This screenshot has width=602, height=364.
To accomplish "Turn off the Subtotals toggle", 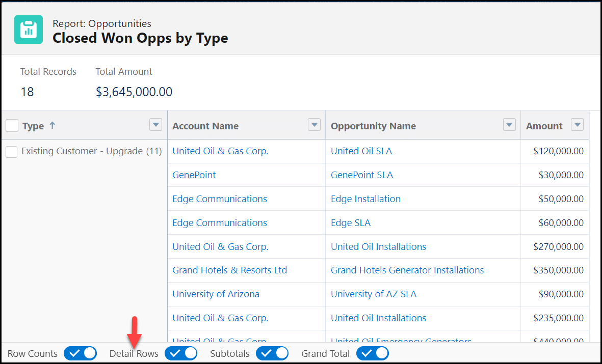I will [272, 353].
